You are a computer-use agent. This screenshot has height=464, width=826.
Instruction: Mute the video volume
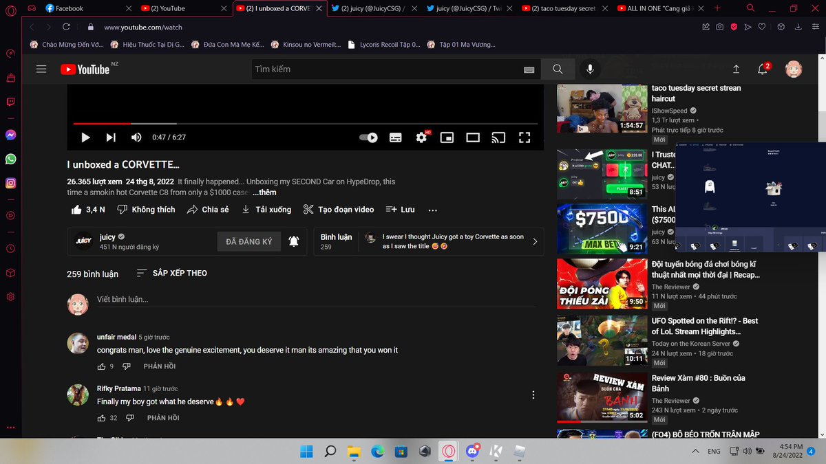pos(136,137)
